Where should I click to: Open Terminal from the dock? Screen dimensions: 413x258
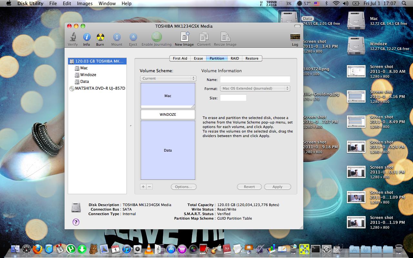(x=316, y=249)
